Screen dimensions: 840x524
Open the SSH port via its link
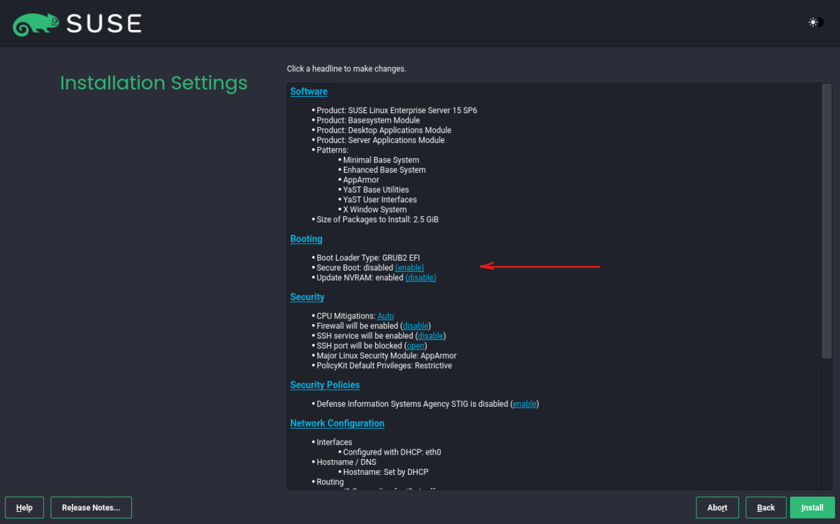[x=416, y=346]
